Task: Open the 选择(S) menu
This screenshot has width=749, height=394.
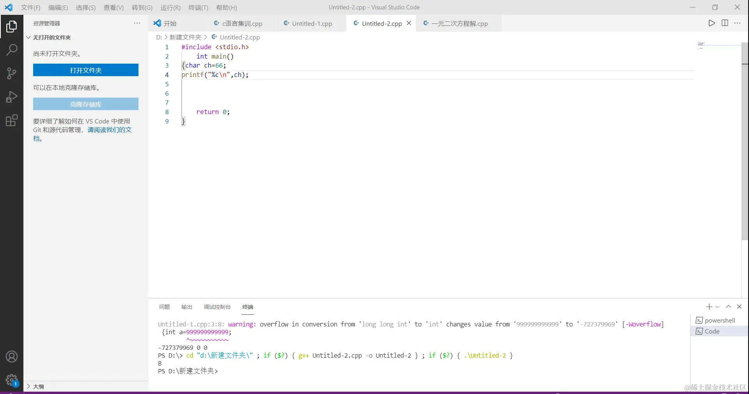Action: click(x=85, y=7)
